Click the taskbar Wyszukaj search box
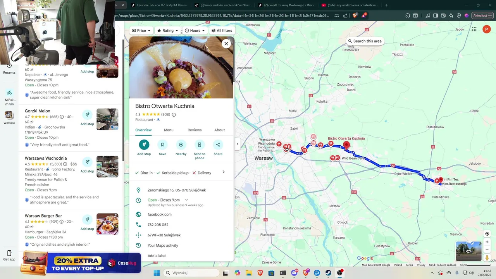Viewport: 496px width, 279px height. click(x=191, y=273)
